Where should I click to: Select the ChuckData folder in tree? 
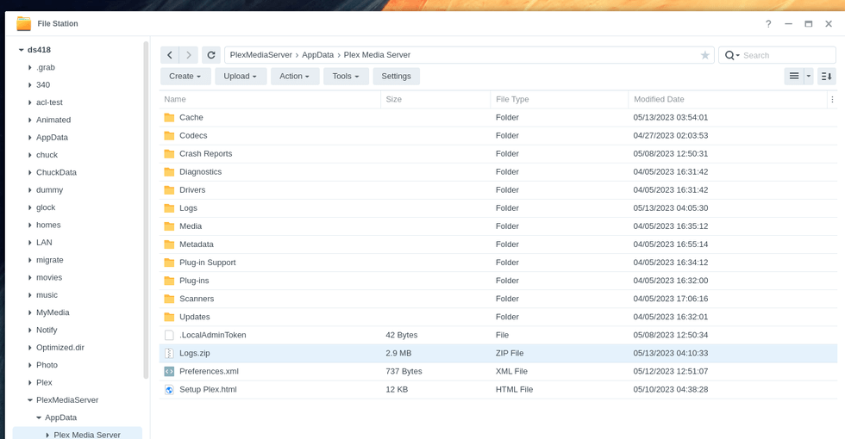57,173
